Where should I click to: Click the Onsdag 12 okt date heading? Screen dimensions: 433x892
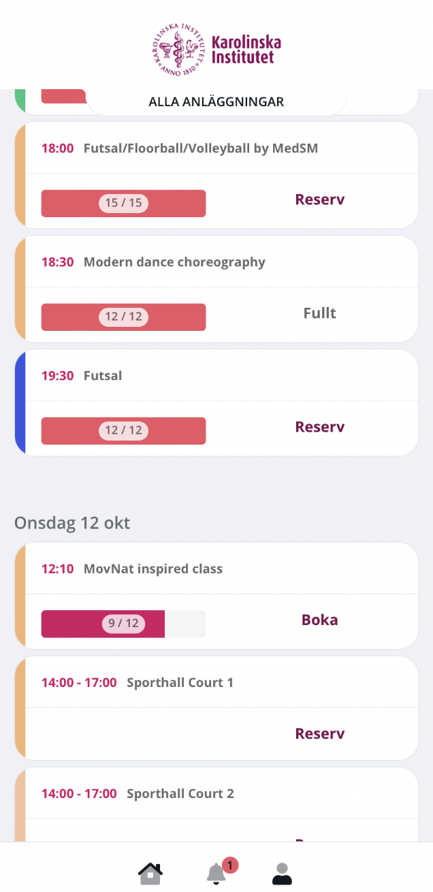point(72,523)
